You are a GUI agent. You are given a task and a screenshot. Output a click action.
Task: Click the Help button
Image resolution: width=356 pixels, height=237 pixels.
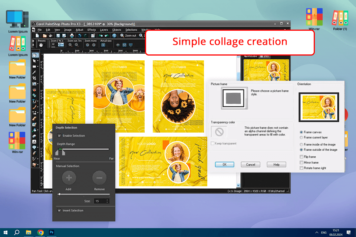click(x=276, y=164)
